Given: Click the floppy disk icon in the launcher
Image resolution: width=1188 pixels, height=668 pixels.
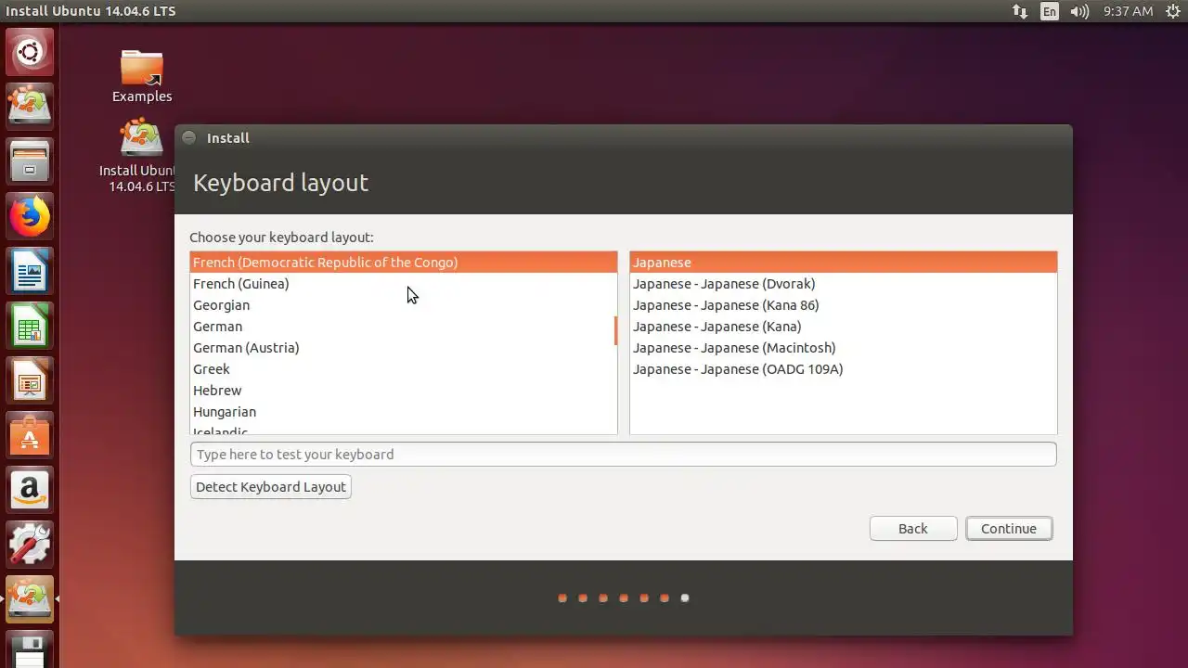Looking at the screenshot, I should (x=30, y=651).
